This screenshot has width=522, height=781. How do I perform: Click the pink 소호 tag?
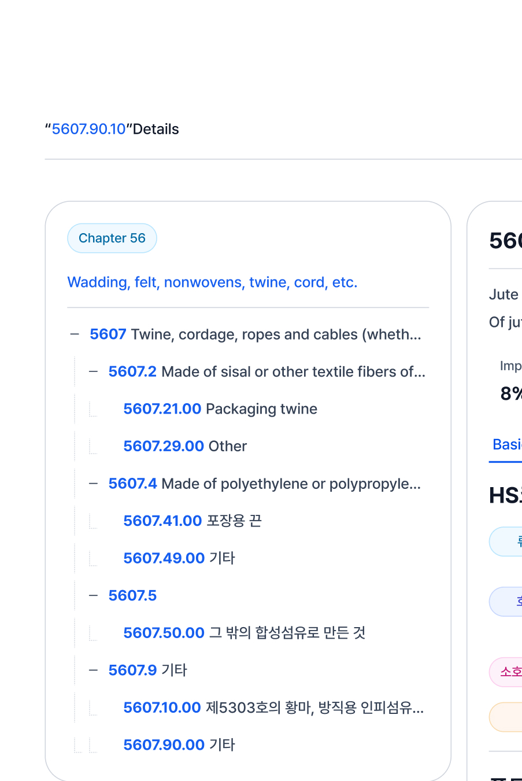510,672
